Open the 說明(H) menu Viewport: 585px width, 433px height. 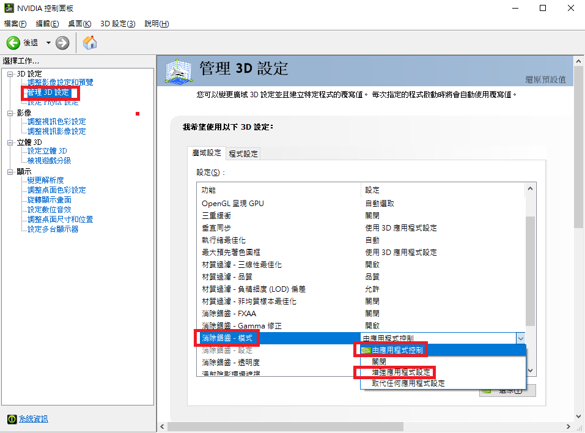click(x=156, y=24)
